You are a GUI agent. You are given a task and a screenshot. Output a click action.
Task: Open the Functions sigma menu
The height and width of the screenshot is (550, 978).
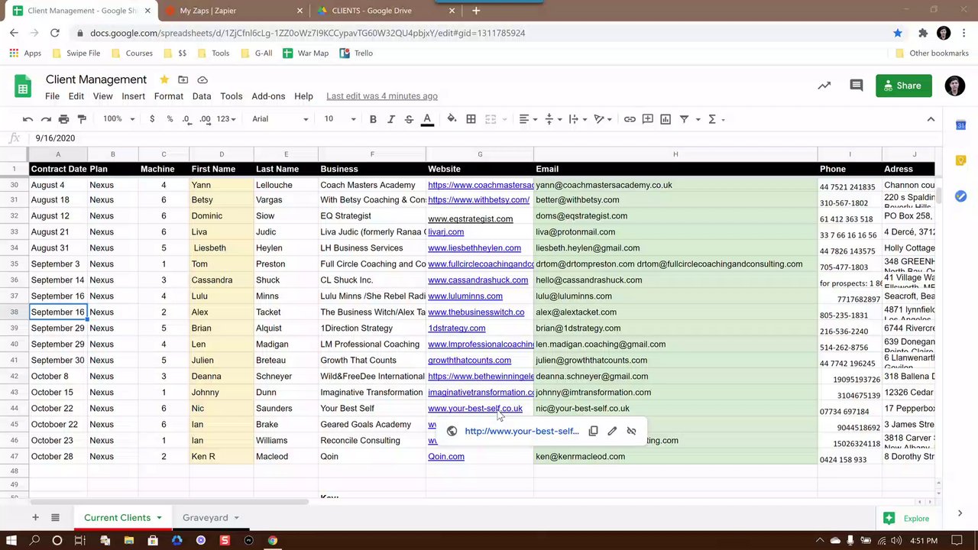[x=712, y=119]
